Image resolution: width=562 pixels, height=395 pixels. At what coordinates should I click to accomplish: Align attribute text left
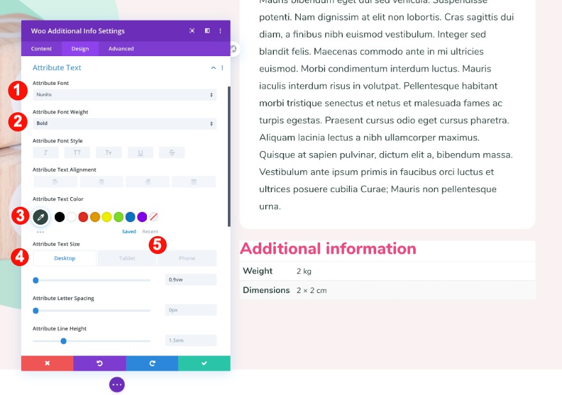coord(55,182)
